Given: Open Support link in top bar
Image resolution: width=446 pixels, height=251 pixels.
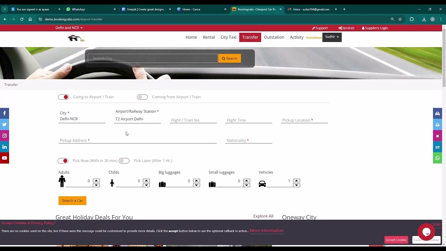Looking at the screenshot, I should (x=320, y=28).
